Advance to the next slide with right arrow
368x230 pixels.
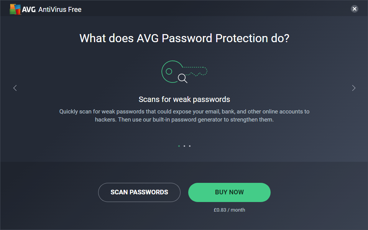pos(353,88)
